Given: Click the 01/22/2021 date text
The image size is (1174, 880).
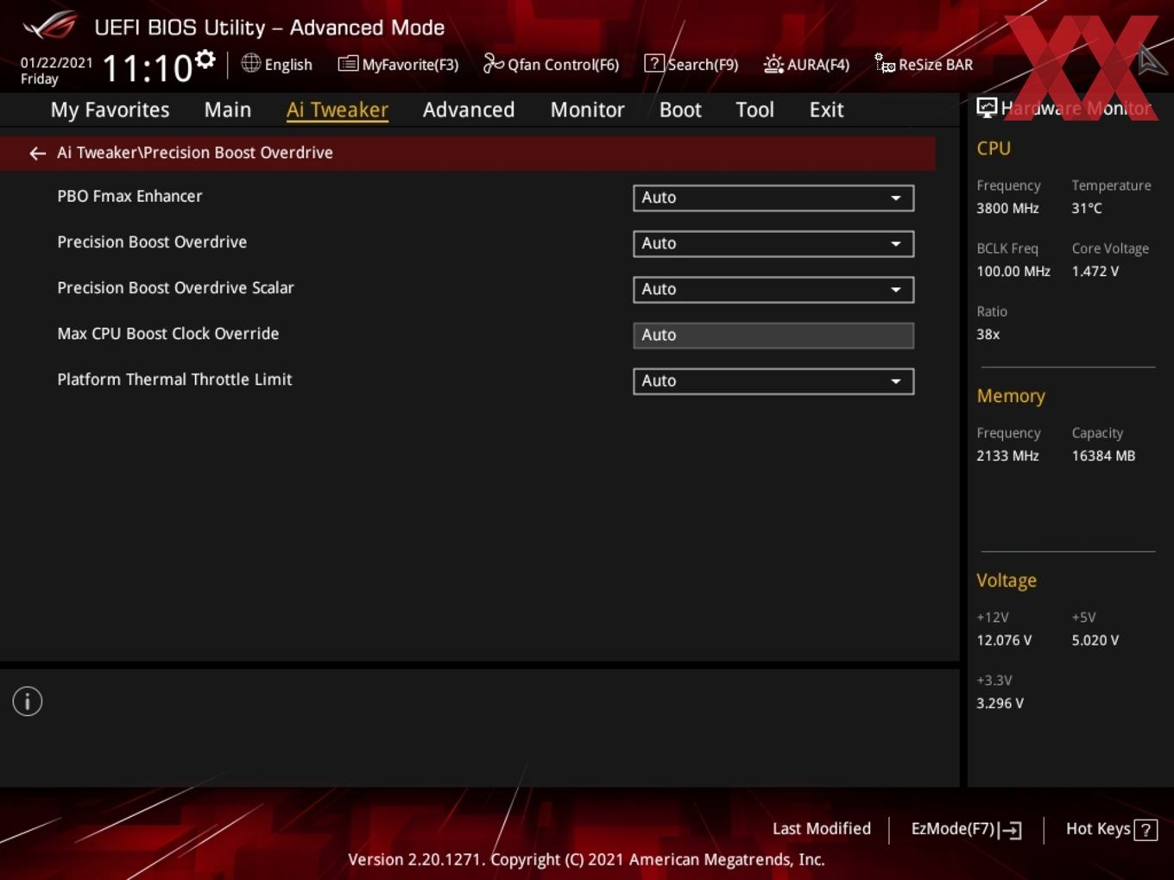Looking at the screenshot, I should pyautogui.click(x=56, y=63).
